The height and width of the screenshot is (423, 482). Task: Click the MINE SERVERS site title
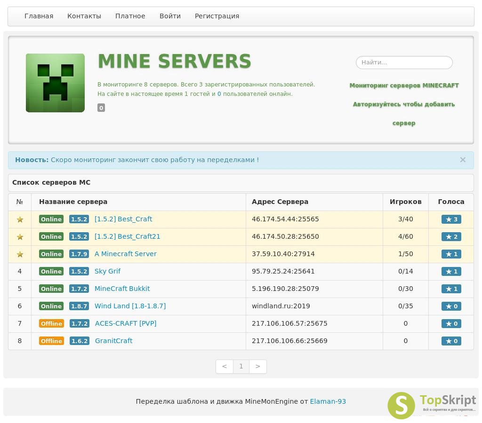[x=175, y=61]
